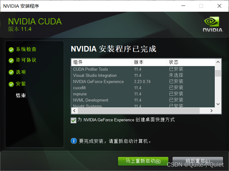Toggle the GeForce Experience desktop shortcut checkbox
Viewport: 229px width, 171px height.
tap(73, 120)
